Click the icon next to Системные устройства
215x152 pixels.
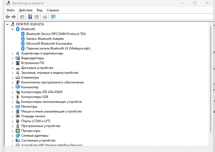coord(18,140)
